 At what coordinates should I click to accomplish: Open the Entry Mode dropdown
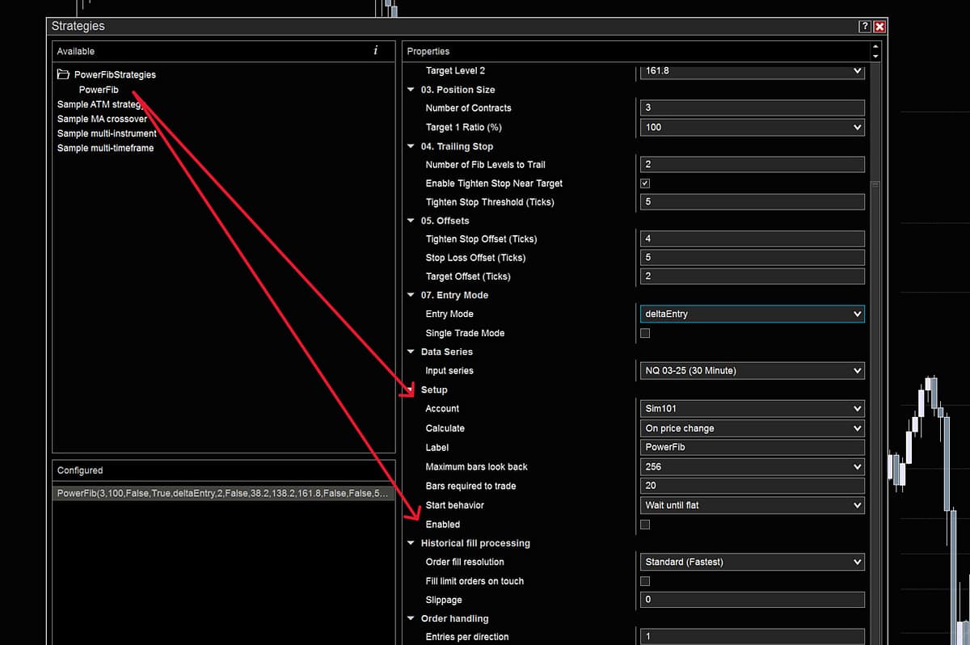point(751,314)
